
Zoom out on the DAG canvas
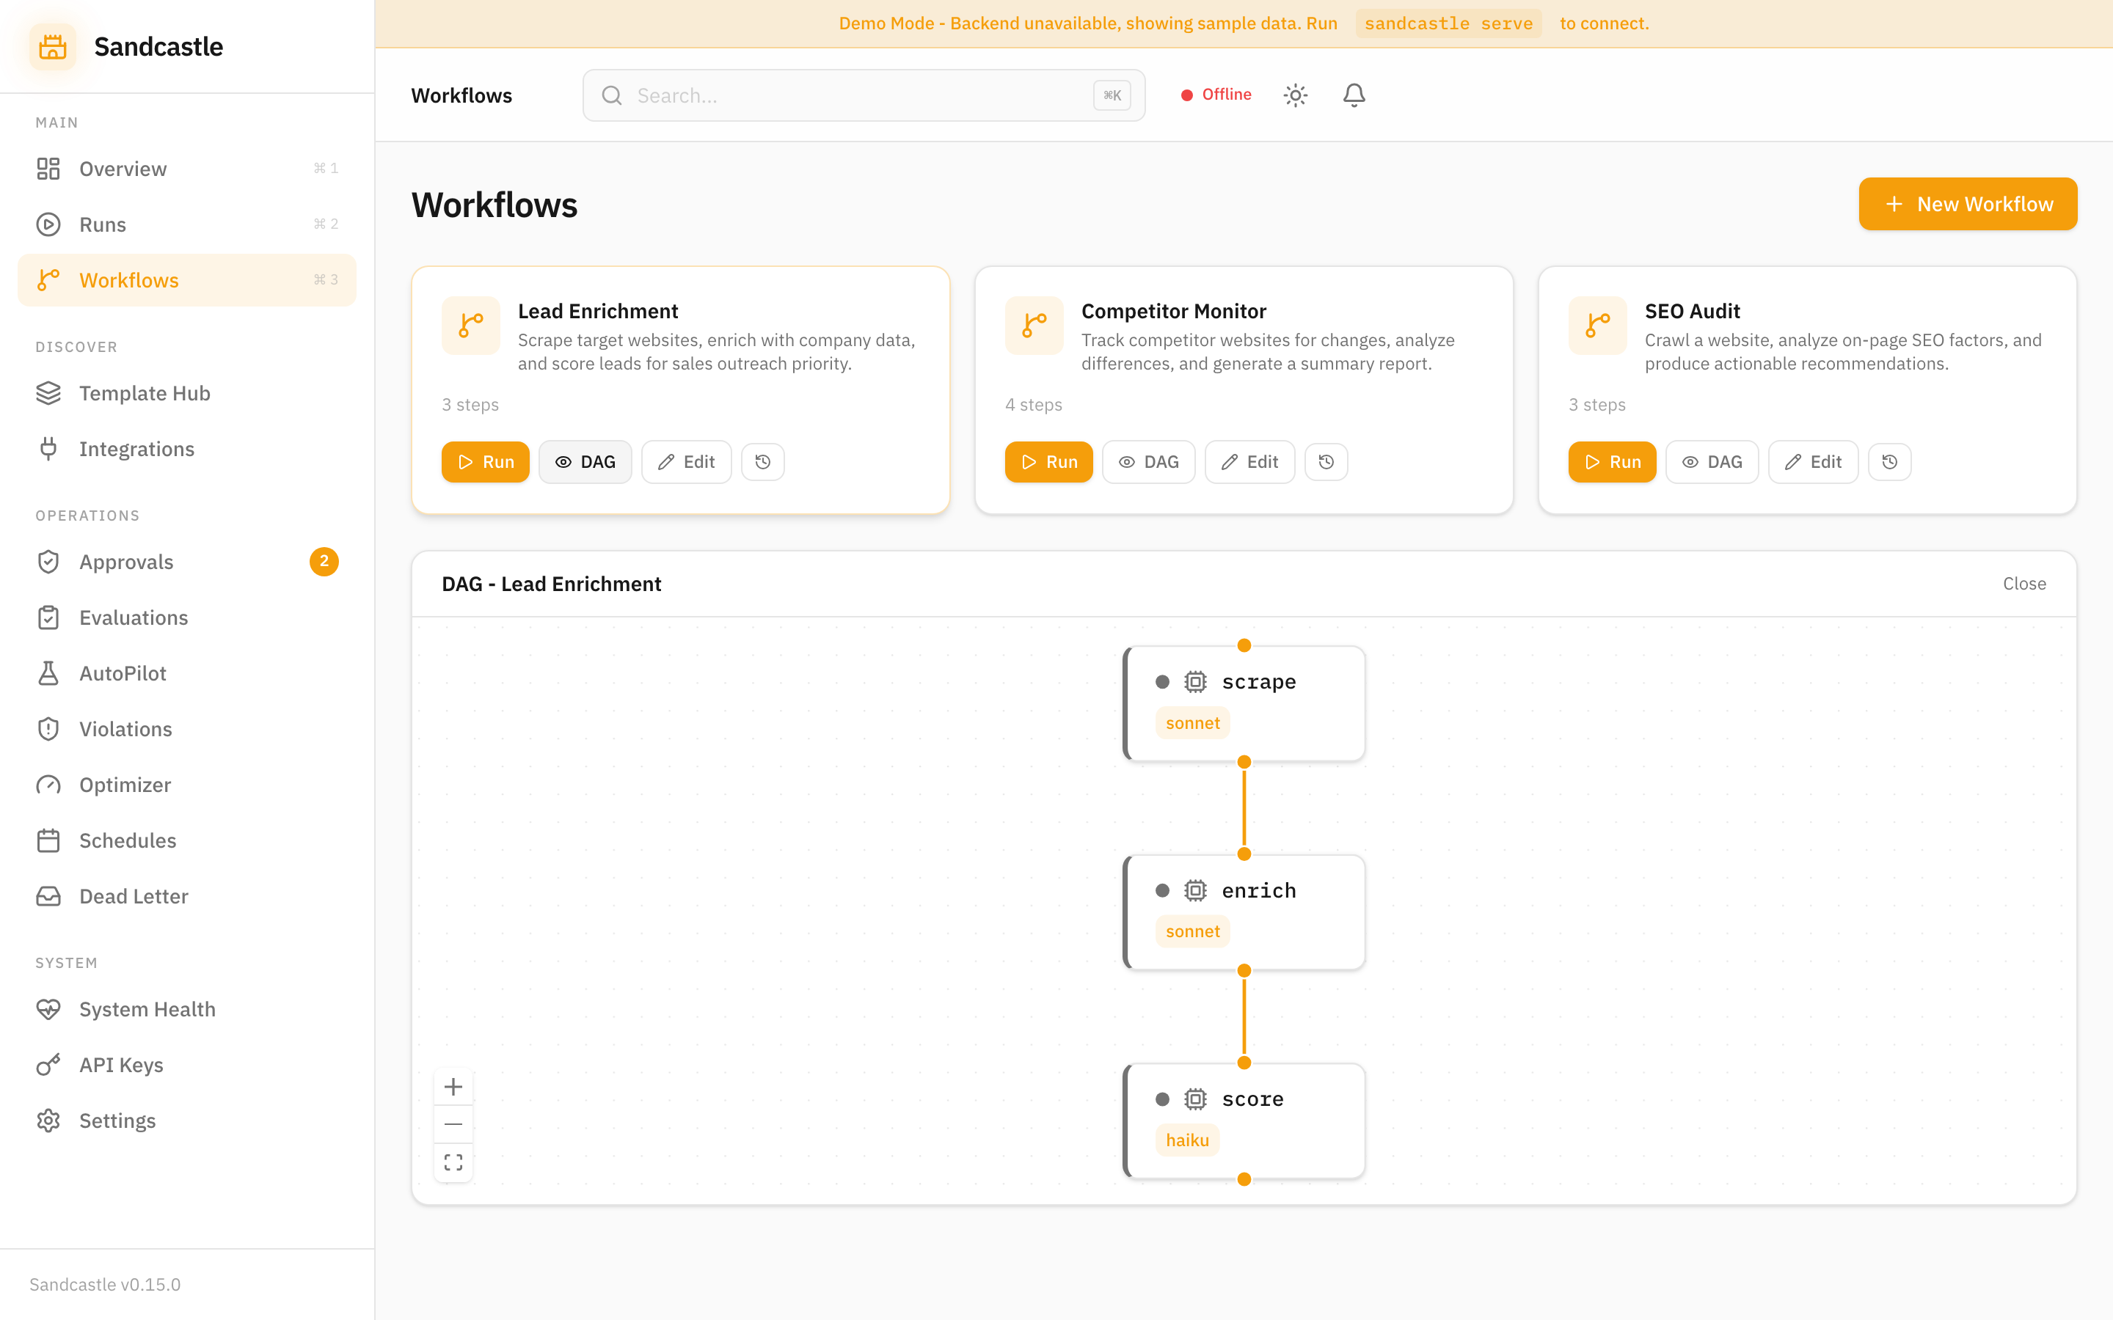(453, 1124)
